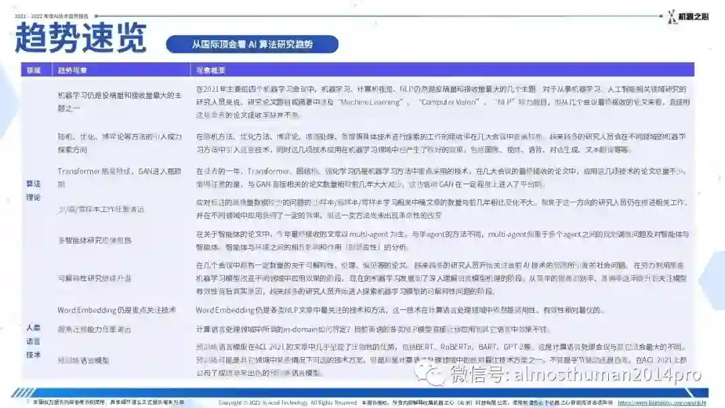725x408 pixels.
Task: Select the 多智能体研究 trend cell
Action: tap(95, 240)
